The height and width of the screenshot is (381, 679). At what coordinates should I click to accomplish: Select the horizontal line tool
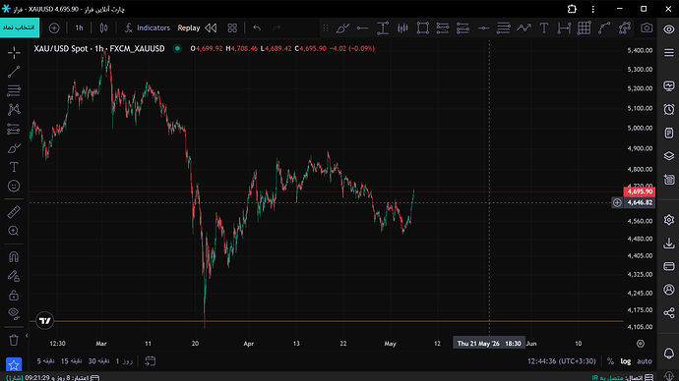click(483, 28)
